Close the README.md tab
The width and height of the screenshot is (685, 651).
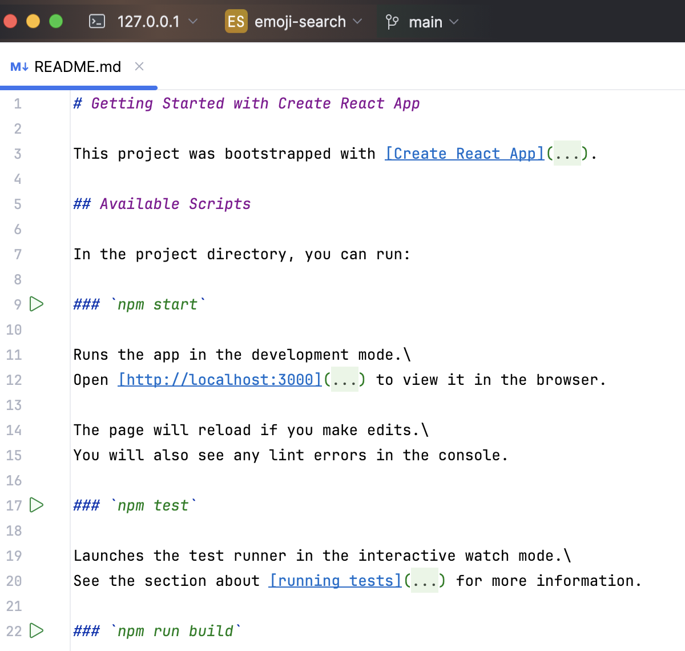click(139, 67)
